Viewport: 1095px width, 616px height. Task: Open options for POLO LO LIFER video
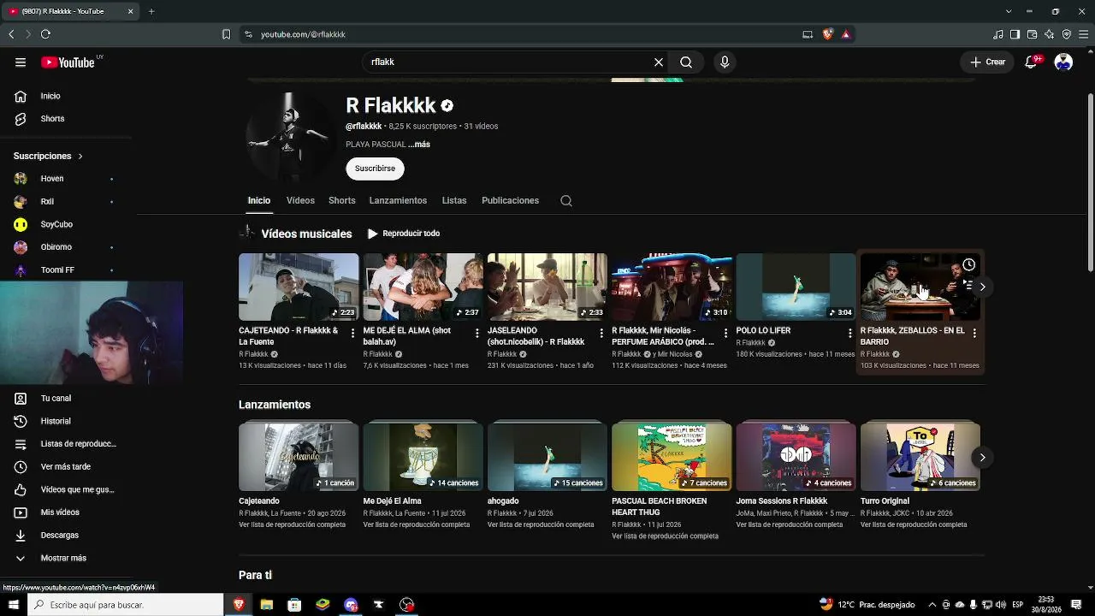(849, 334)
